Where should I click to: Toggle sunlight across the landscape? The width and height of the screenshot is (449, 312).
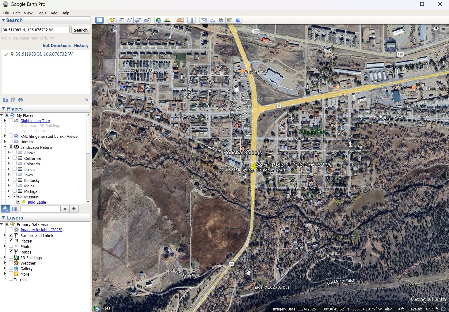click(x=167, y=20)
